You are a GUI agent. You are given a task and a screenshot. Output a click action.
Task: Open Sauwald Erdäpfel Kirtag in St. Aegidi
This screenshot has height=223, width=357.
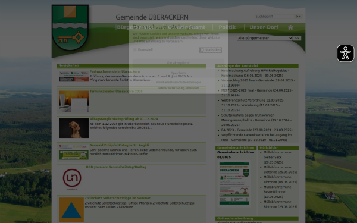[x=119, y=145]
